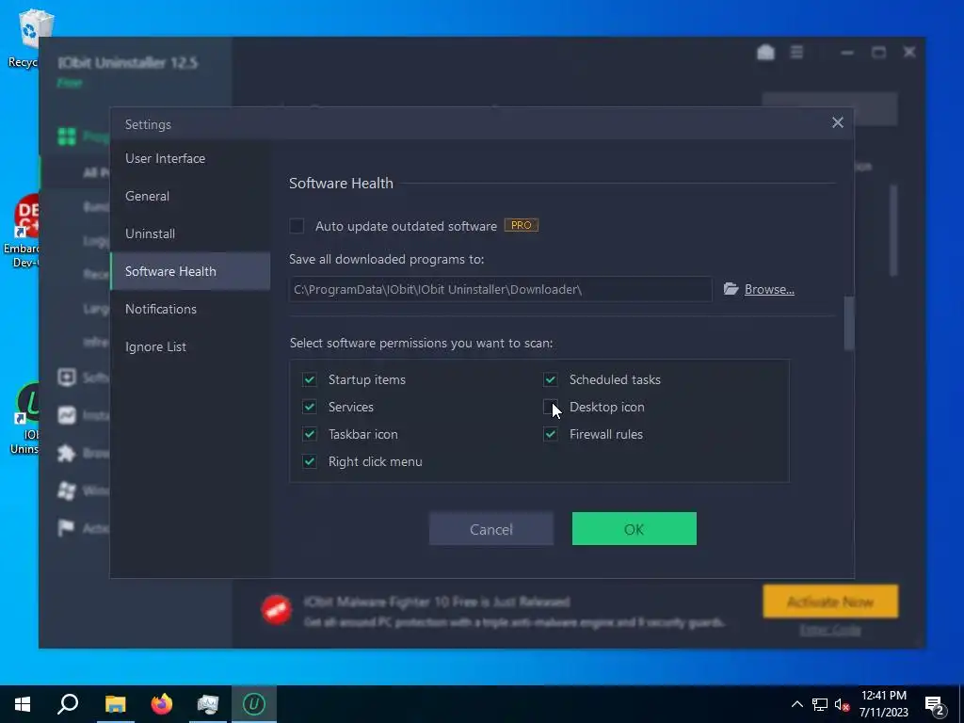Uncheck the Taskbar icon permission
964x723 pixels.
click(309, 434)
